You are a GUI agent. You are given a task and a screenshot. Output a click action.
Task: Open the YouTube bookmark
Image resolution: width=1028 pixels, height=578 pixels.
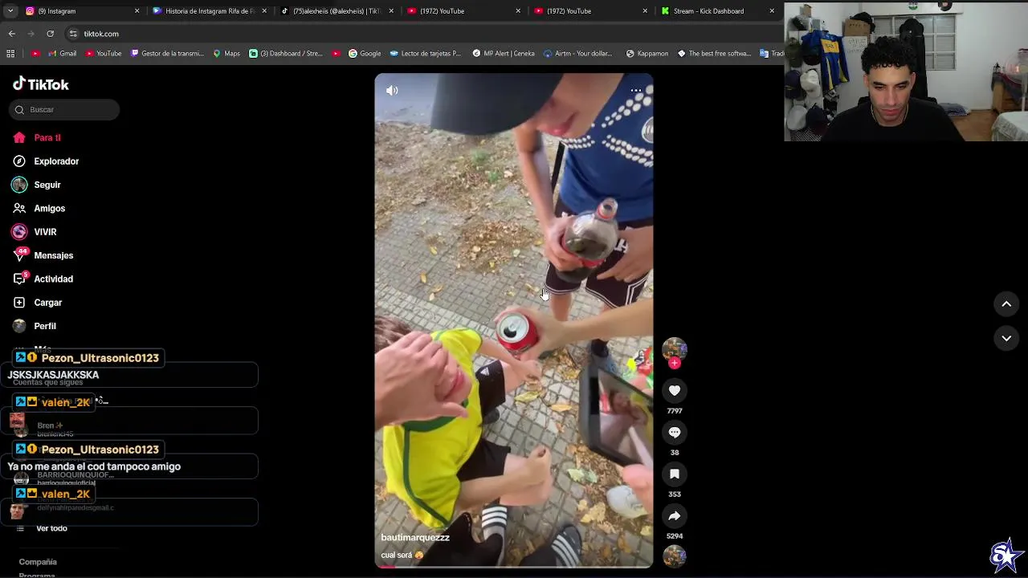click(x=103, y=54)
